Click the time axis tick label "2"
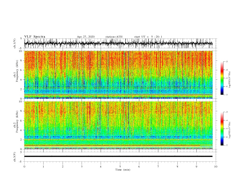Viewport: 243px width, 187px height. (x=63, y=167)
